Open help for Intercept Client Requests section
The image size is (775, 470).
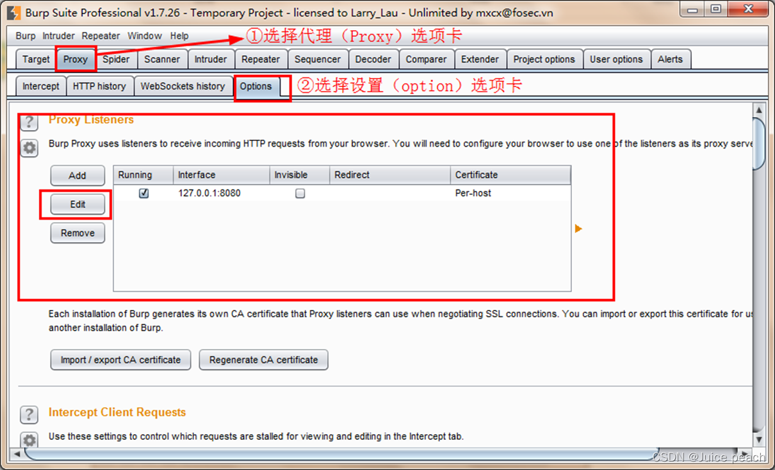click(x=29, y=414)
